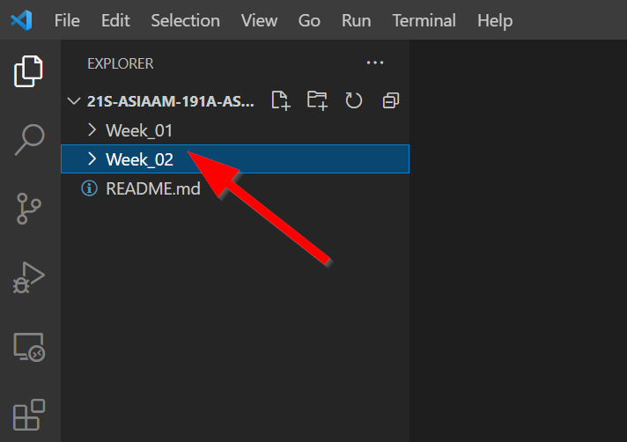Refresh the Explorer file tree
Screen dimensions: 627x442
(x=354, y=100)
